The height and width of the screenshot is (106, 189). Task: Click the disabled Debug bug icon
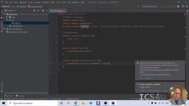point(166,6)
